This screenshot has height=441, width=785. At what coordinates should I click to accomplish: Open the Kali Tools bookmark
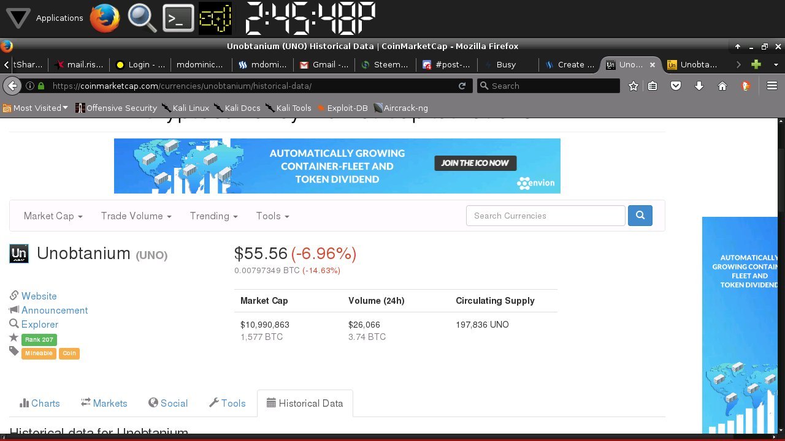[x=288, y=108]
